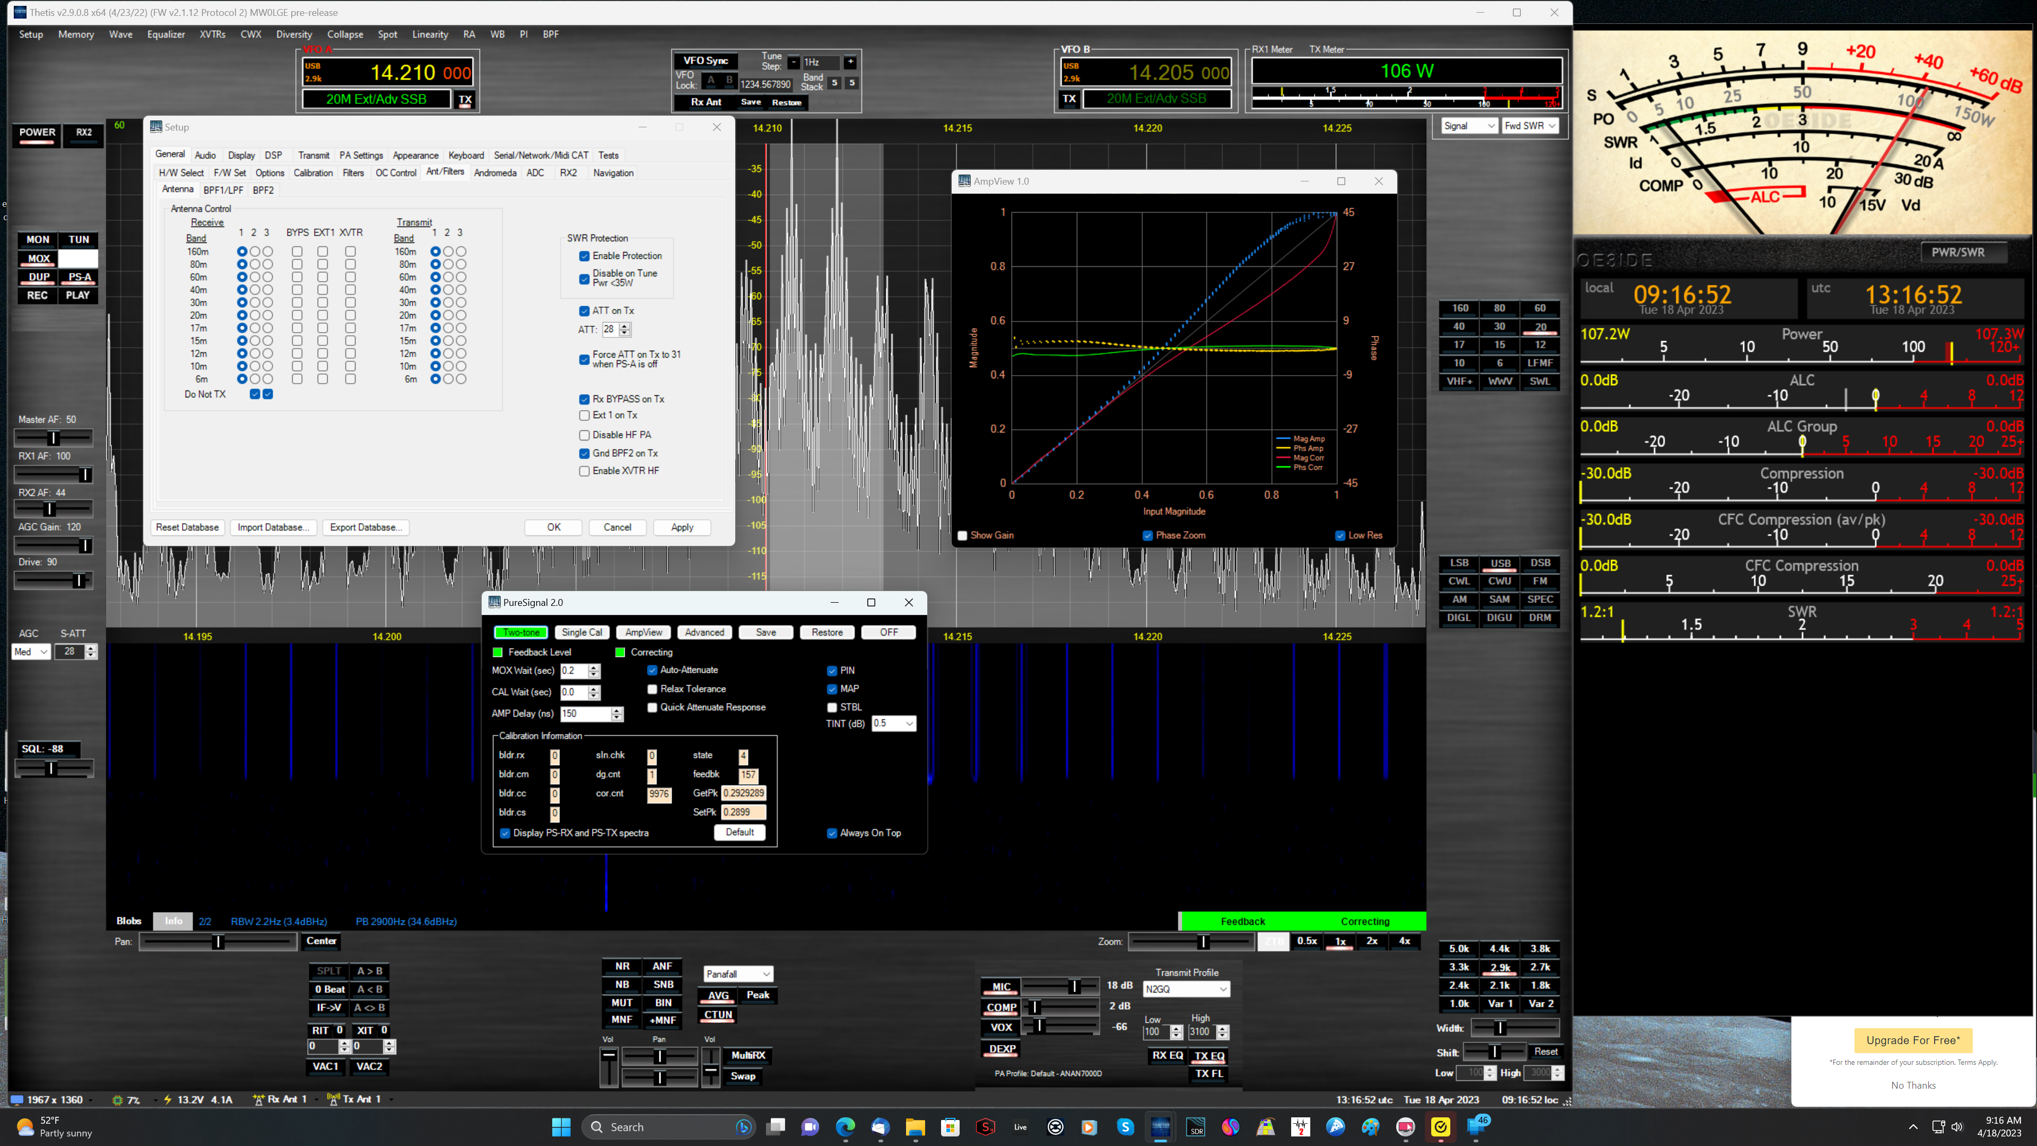2037x1146 pixels.
Task: Check the Disable HF PA option
Action: coord(585,435)
